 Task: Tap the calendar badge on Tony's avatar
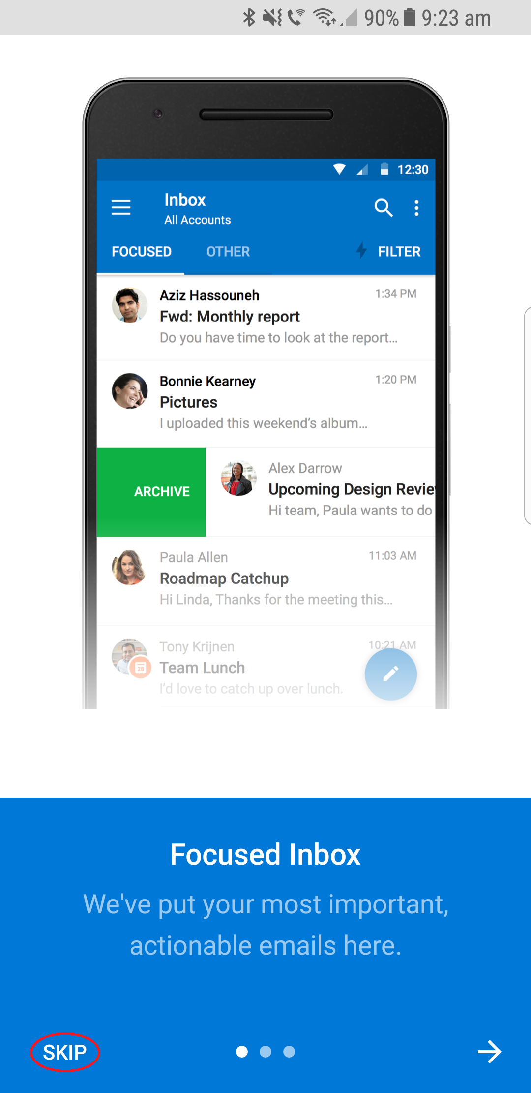[141, 668]
